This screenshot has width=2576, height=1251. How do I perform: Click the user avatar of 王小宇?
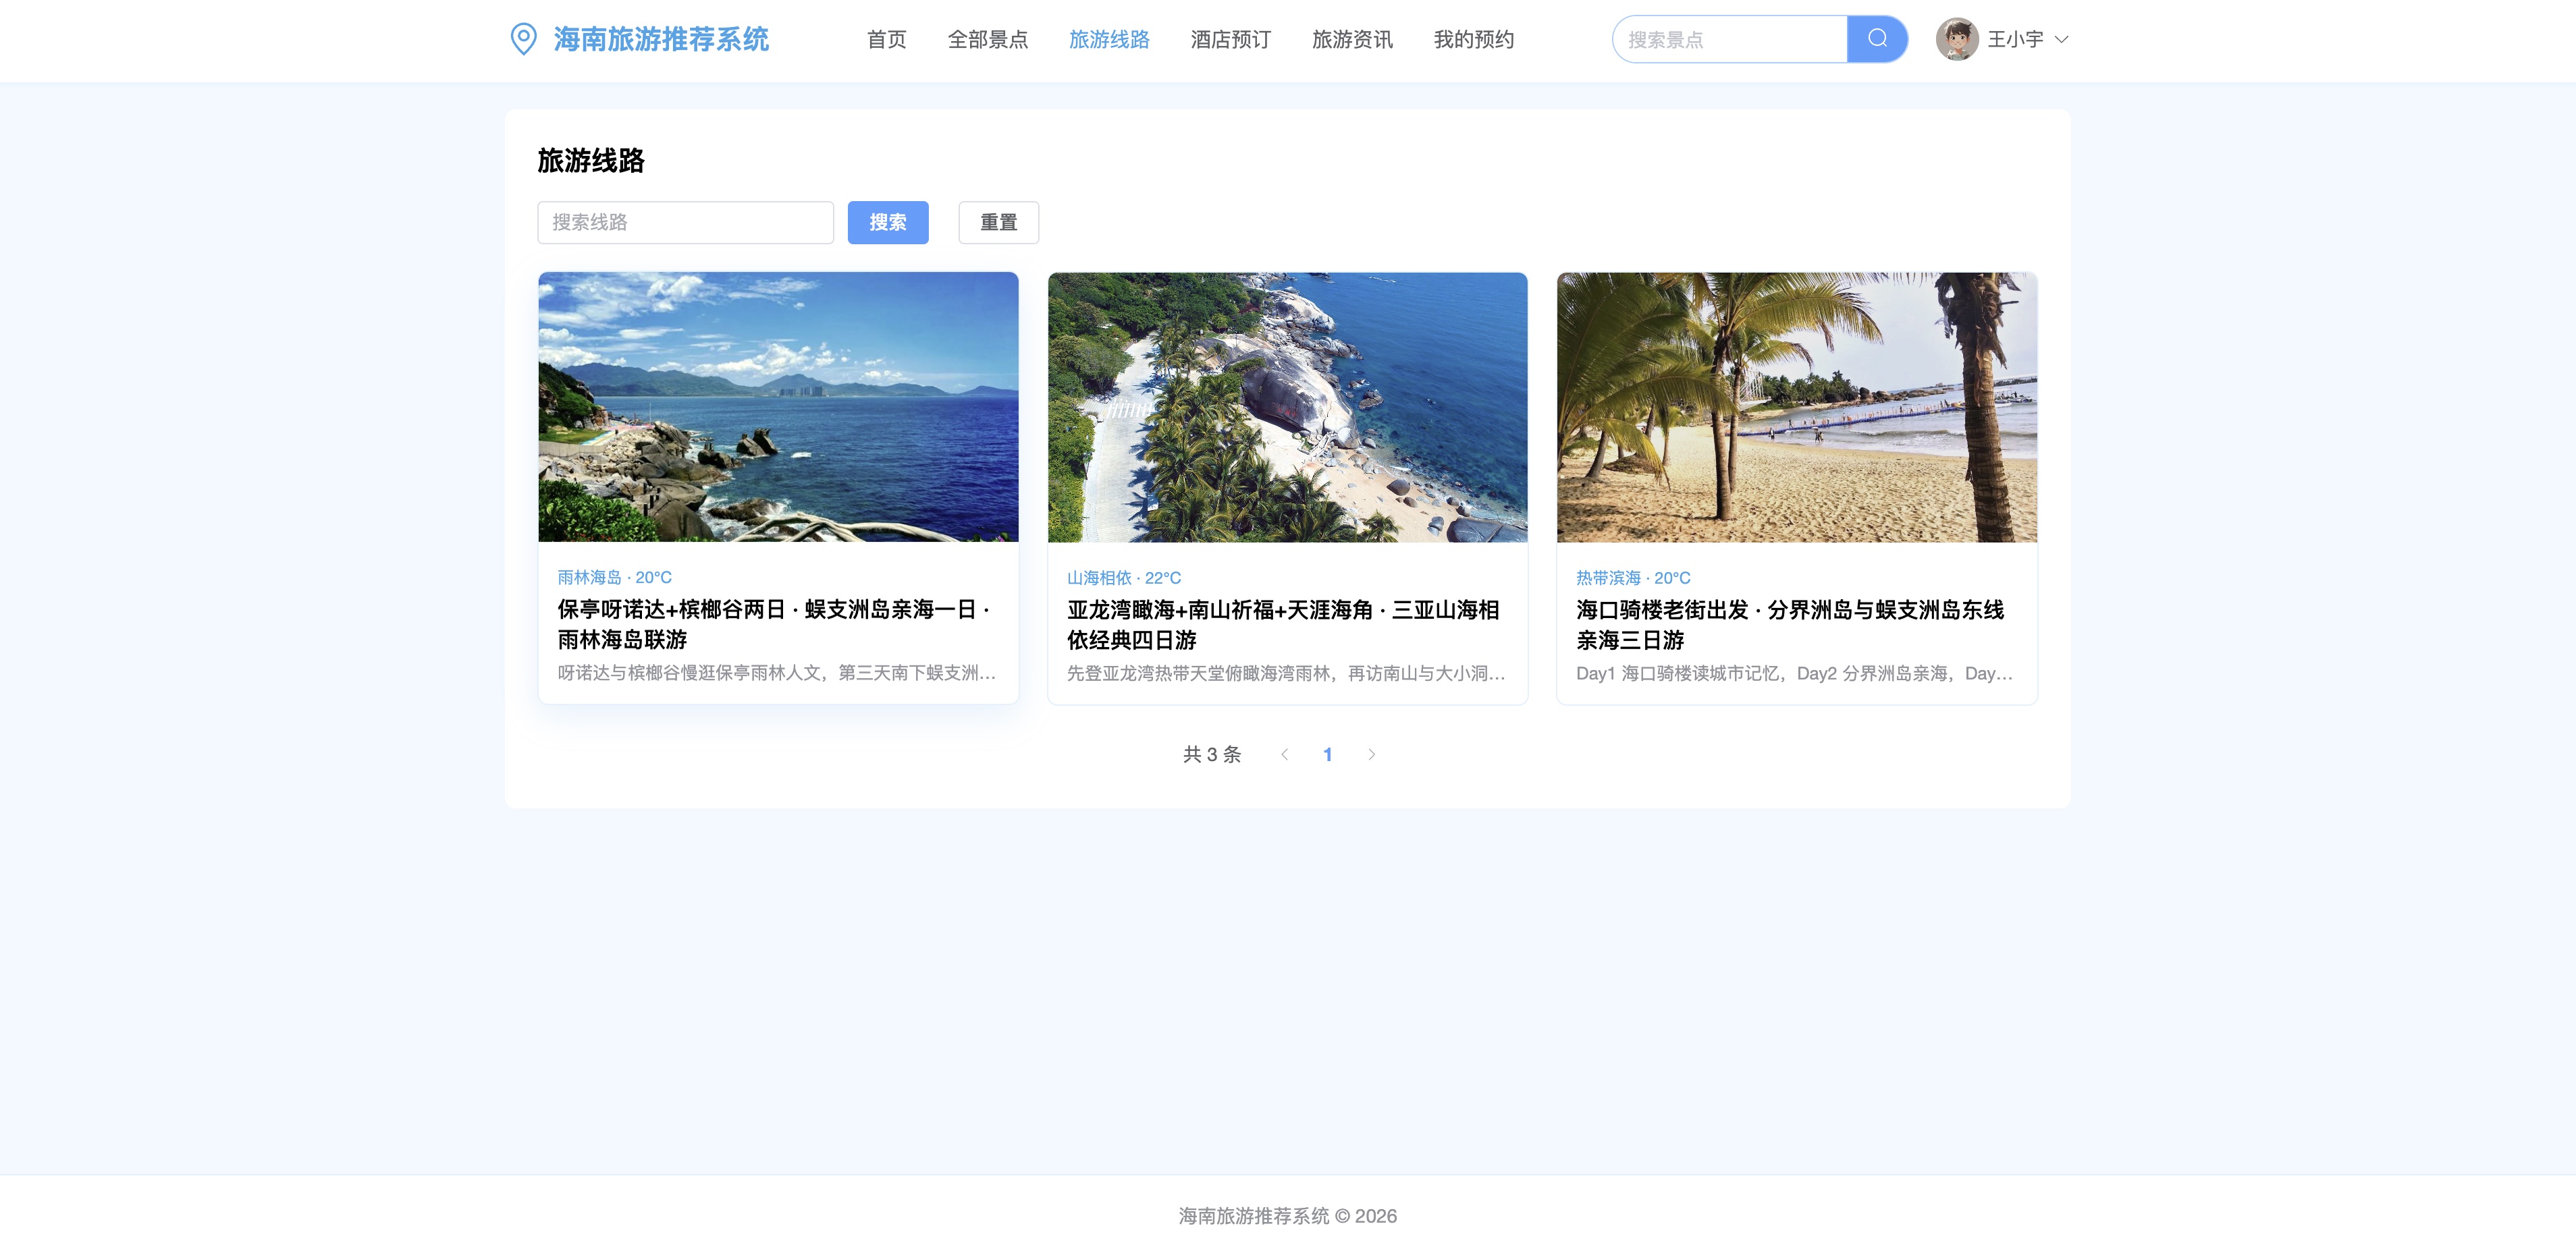(x=1956, y=39)
